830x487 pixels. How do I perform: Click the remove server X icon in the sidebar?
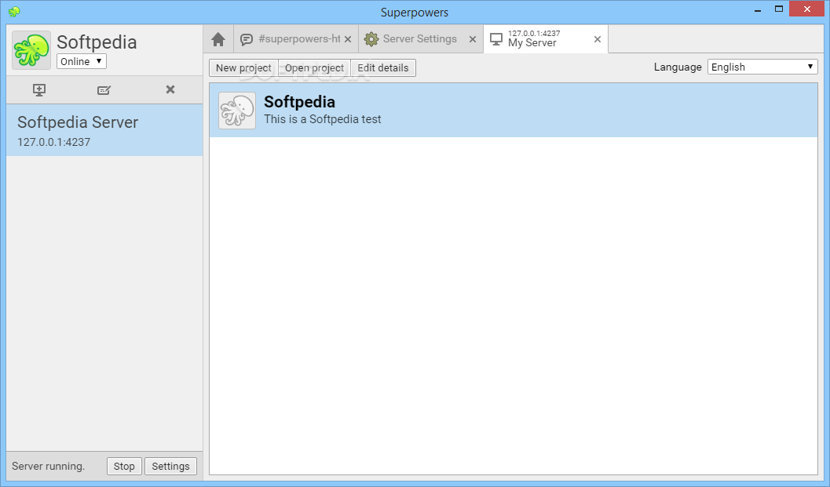(x=170, y=89)
